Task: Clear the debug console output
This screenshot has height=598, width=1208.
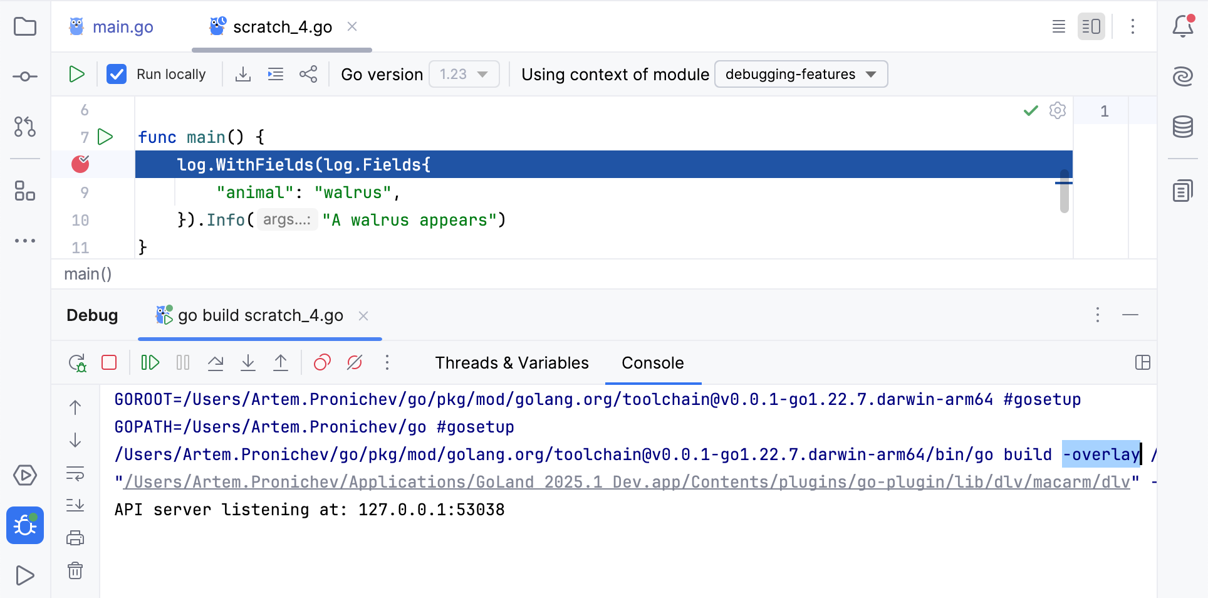Action: point(75,571)
